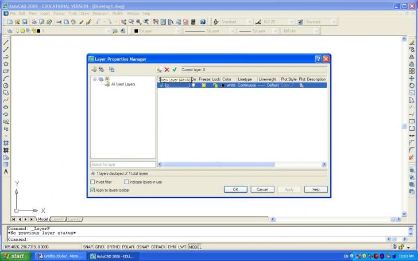Click the green check Set Current icon
Viewport: 418px width, 261px height.
click(x=175, y=69)
